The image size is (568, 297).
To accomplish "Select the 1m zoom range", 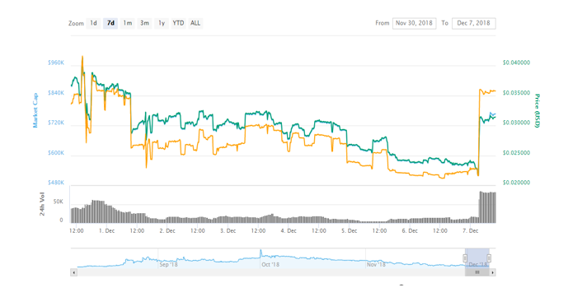I will tap(128, 23).
